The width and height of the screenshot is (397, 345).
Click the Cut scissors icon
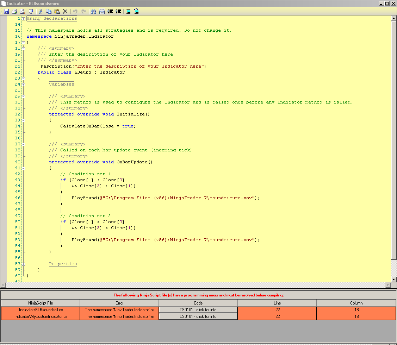[x=41, y=11]
